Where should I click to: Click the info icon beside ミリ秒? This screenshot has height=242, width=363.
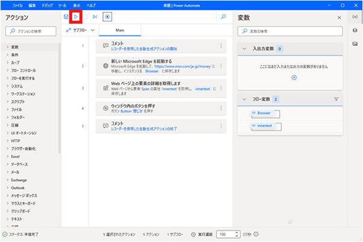pos(256,234)
